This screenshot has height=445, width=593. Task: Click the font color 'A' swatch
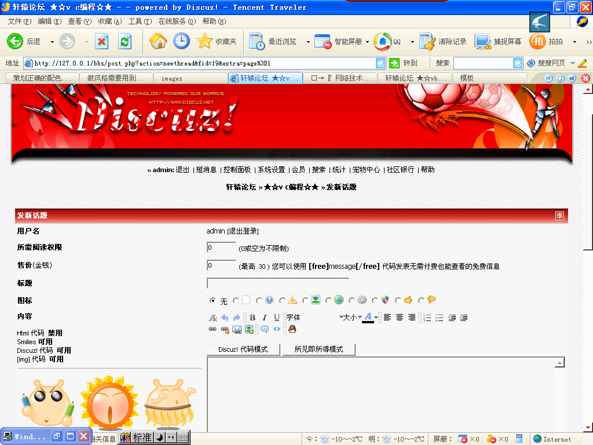click(368, 318)
